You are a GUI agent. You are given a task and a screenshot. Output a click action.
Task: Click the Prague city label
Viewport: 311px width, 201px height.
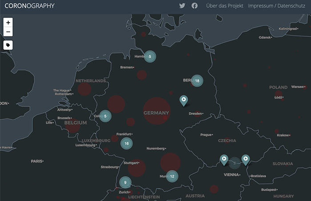pyautogui.click(x=206, y=134)
